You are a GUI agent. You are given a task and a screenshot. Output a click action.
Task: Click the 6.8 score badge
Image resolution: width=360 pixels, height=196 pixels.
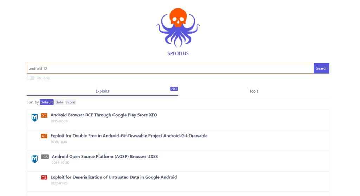pos(44,136)
